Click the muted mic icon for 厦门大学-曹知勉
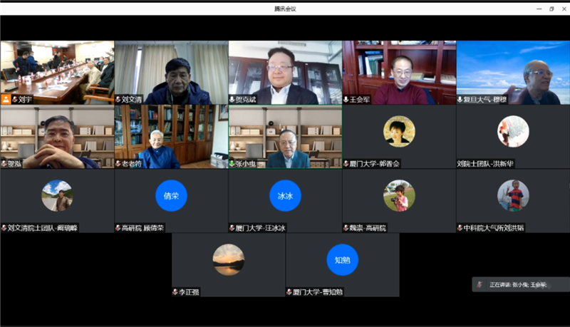570x327 pixels. [x=289, y=291]
